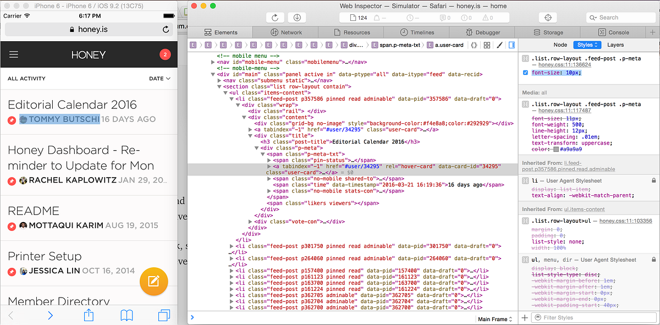Switch to the Elements tab

(x=221, y=32)
